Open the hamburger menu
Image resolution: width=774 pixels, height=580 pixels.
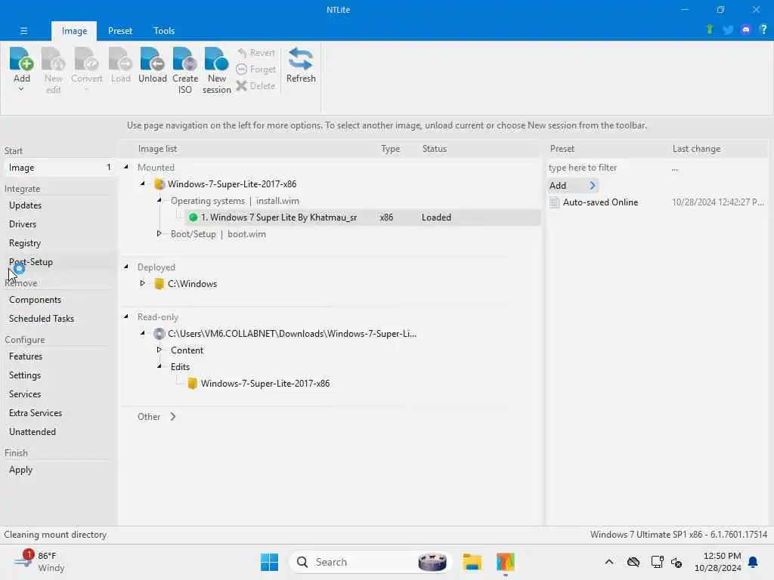(x=23, y=30)
